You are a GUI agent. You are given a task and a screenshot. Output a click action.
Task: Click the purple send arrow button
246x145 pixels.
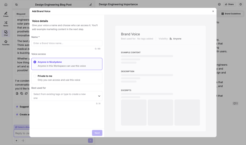(90, 141)
